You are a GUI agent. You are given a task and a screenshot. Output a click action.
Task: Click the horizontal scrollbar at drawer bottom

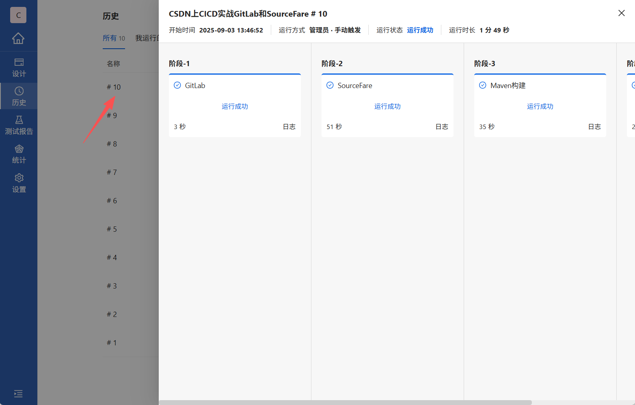click(x=345, y=403)
